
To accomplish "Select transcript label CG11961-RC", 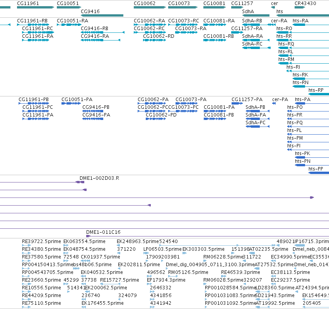I will [x=38, y=29].
